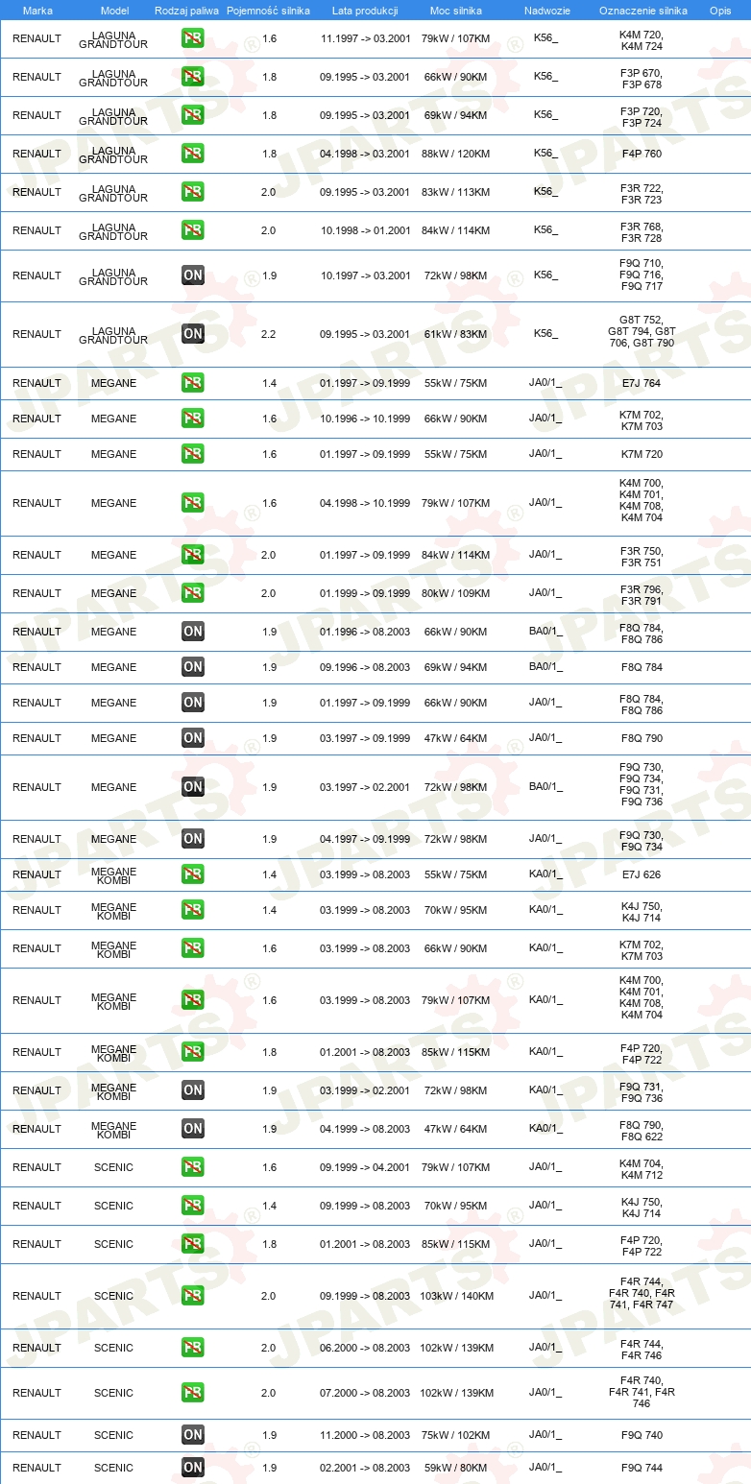Select the 88kW / 120KM power cell
This screenshot has height=1484, width=751.
(x=455, y=154)
